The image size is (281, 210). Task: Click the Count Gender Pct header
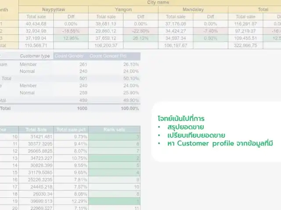click(x=114, y=56)
